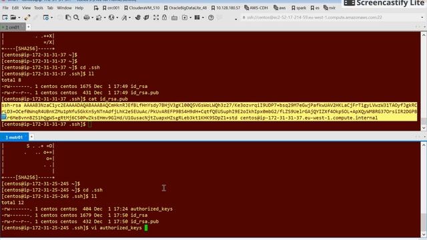Open dropdown arrow next to the globe icon
The height and width of the screenshot is (240, 427).
(x=117, y=18)
